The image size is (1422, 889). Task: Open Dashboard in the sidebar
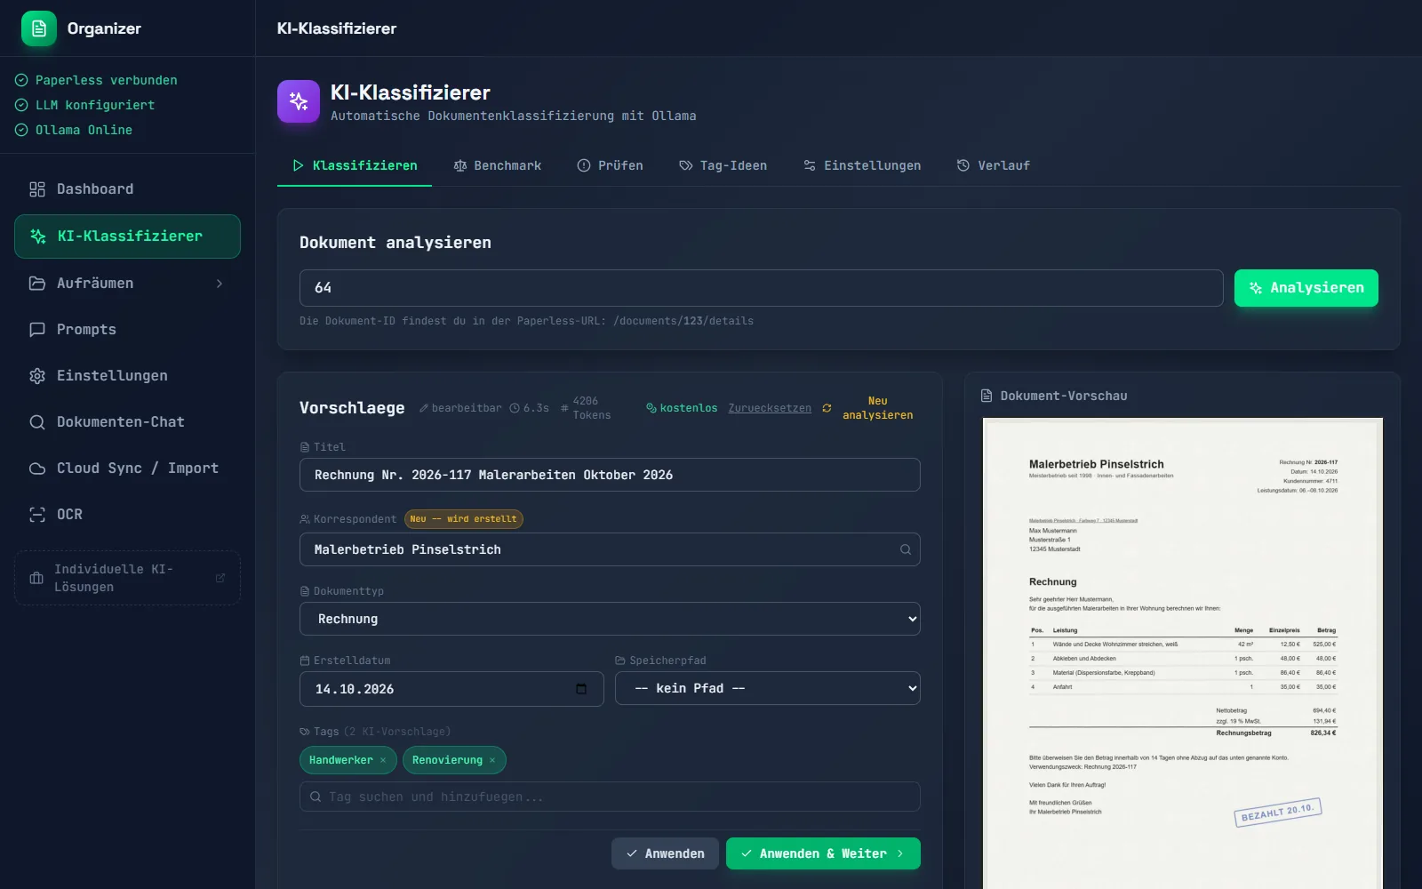click(x=127, y=189)
